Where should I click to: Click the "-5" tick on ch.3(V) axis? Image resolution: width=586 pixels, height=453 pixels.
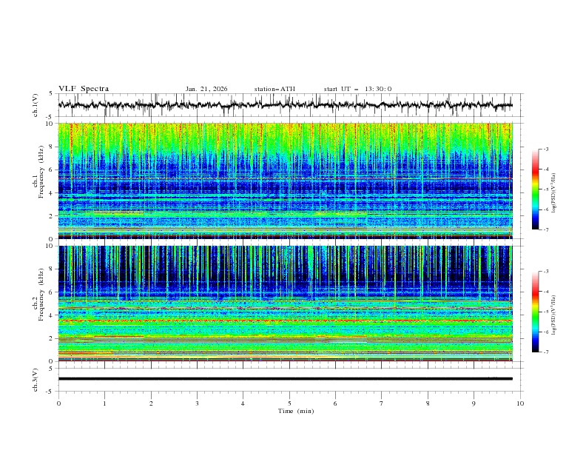pyautogui.click(x=50, y=392)
